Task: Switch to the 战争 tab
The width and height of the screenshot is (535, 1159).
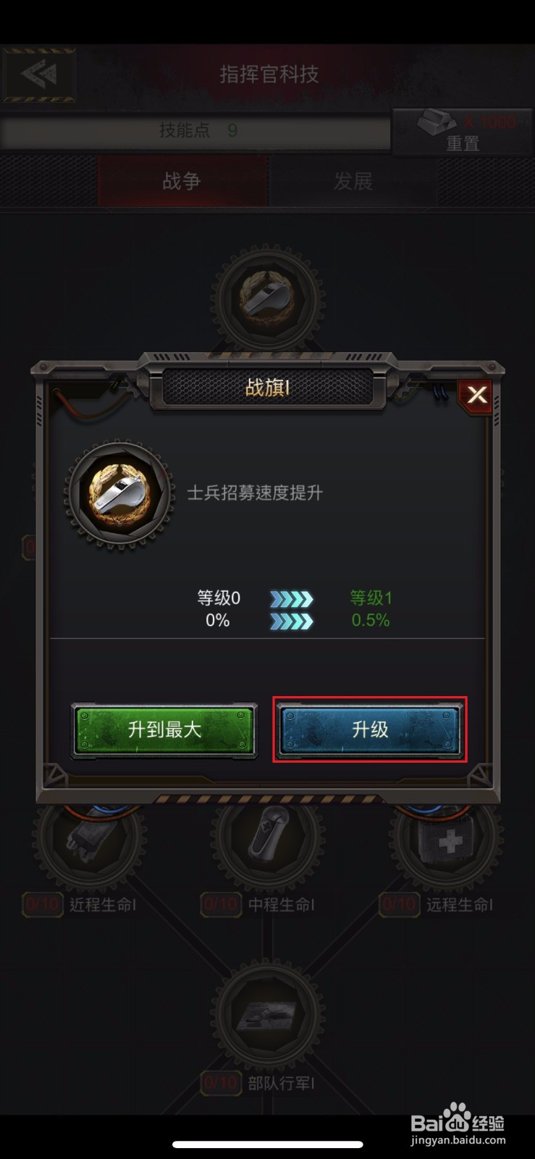Action: coord(182,181)
